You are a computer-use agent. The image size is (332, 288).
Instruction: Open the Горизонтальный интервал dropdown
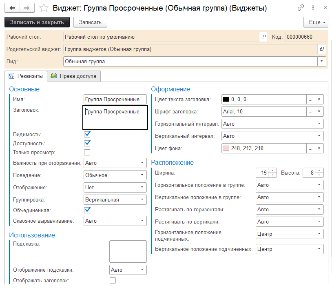pyautogui.click(x=319, y=124)
